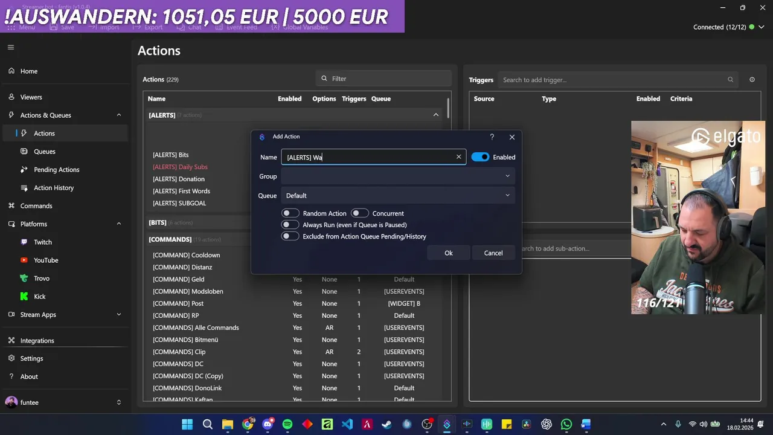
Task: Collapse the Platforms section chevron
Action: [x=118, y=224]
